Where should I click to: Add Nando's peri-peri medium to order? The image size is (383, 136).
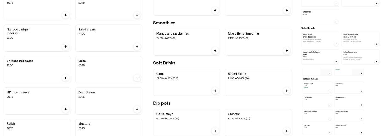pyautogui.click(x=65, y=47)
